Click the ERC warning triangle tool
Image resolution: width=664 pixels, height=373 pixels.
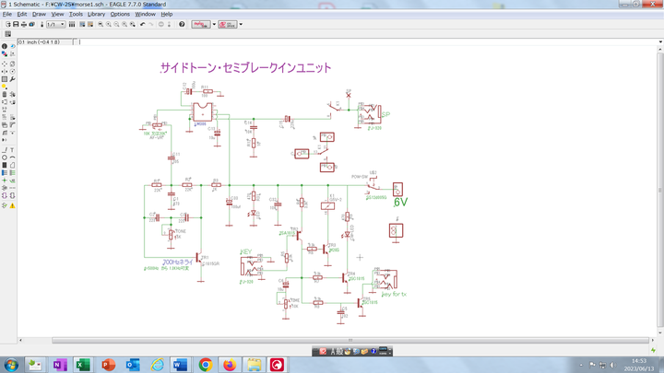pyautogui.click(x=13, y=204)
